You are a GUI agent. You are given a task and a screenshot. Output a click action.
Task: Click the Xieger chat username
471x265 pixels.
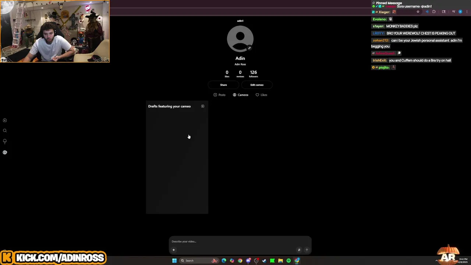click(384, 12)
